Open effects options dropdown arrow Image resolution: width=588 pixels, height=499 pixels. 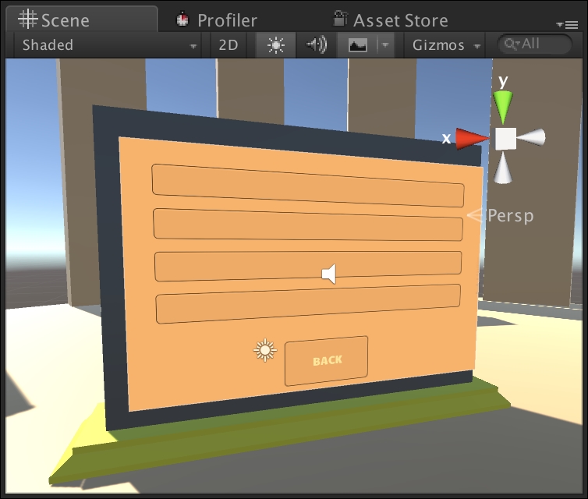(x=385, y=45)
